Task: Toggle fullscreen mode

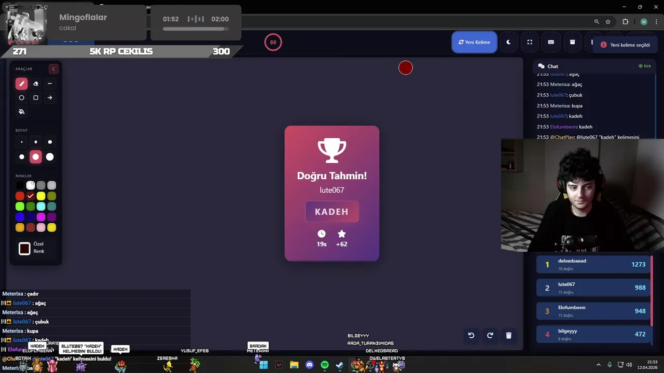Action: 530,42
